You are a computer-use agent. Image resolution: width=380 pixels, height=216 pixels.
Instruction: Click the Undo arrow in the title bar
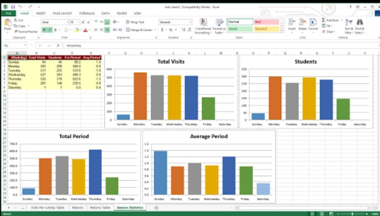point(20,7)
